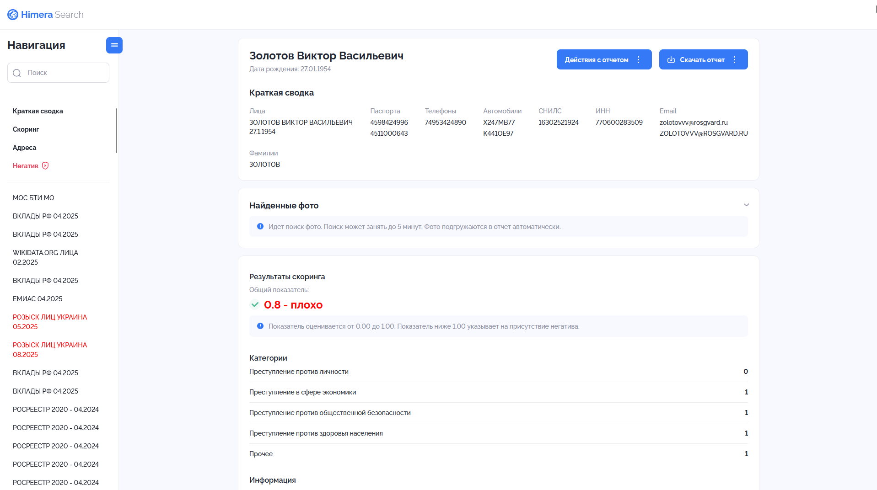Click the Скачать отчет button
The width and height of the screenshot is (877, 490).
[x=703, y=59]
